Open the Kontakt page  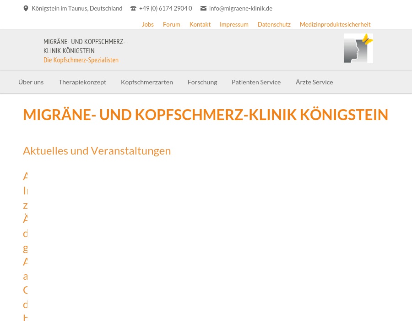200,24
